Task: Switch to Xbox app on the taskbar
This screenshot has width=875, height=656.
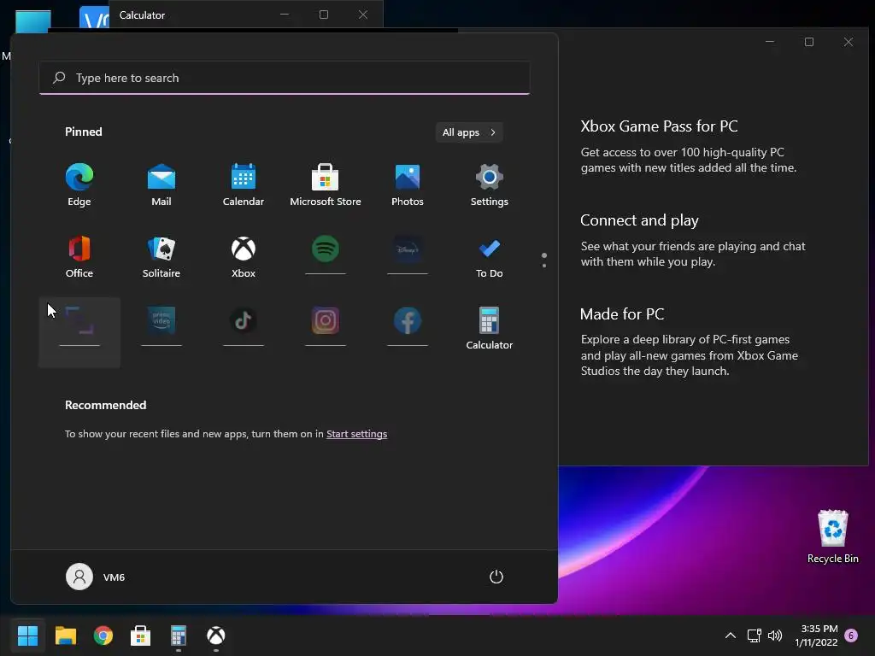Action: click(216, 635)
